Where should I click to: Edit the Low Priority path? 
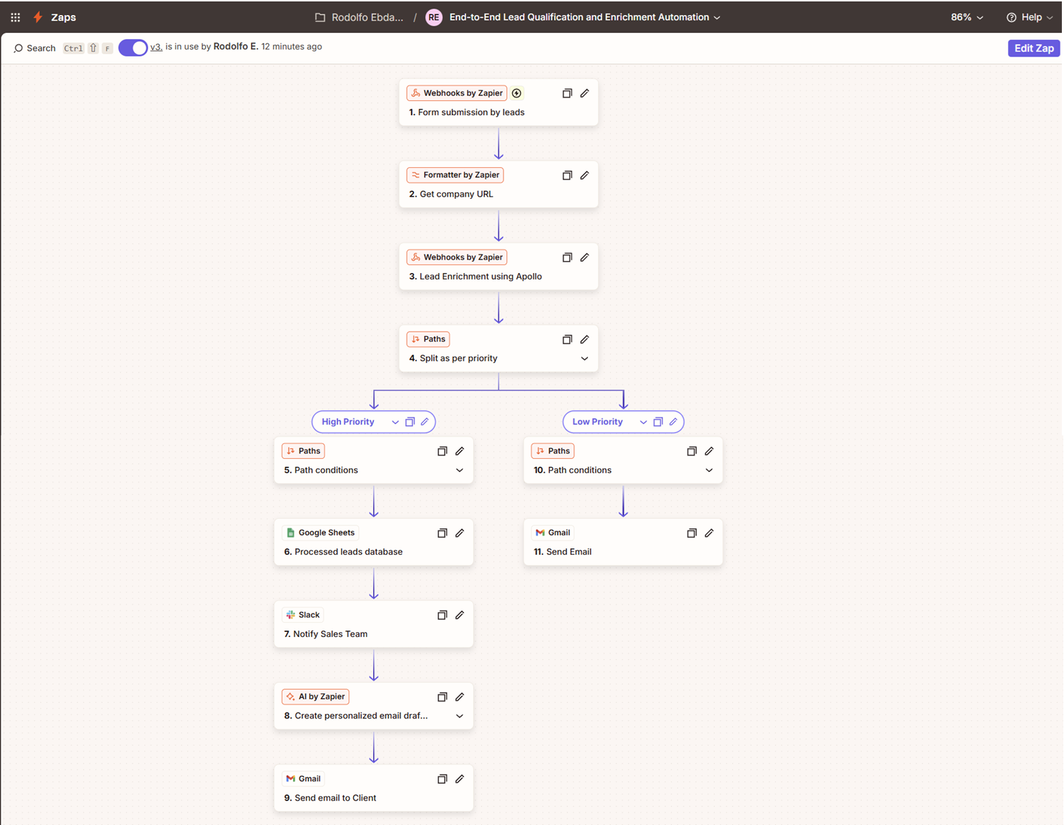(673, 422)
